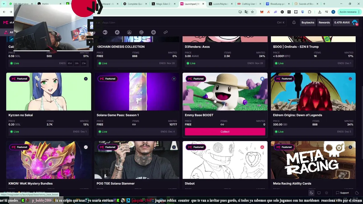Click the $DOG Ordinals SZN II Trump title
Viewport: 363px width, 204px height.
coord(296,47)
